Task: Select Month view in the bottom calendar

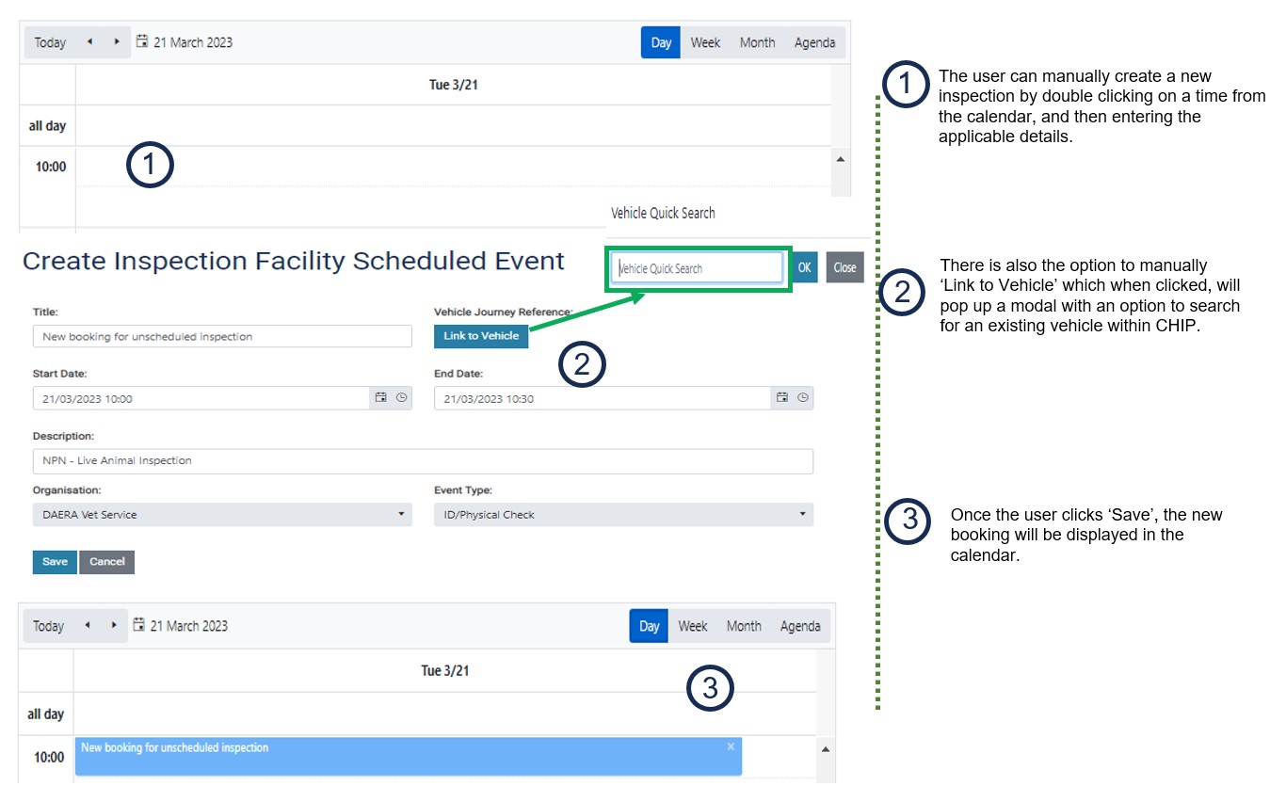Action: (744, 626)
